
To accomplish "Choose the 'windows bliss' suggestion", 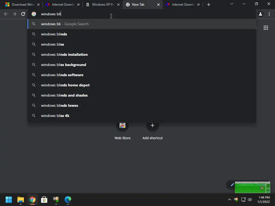I will tap(142, 44).
